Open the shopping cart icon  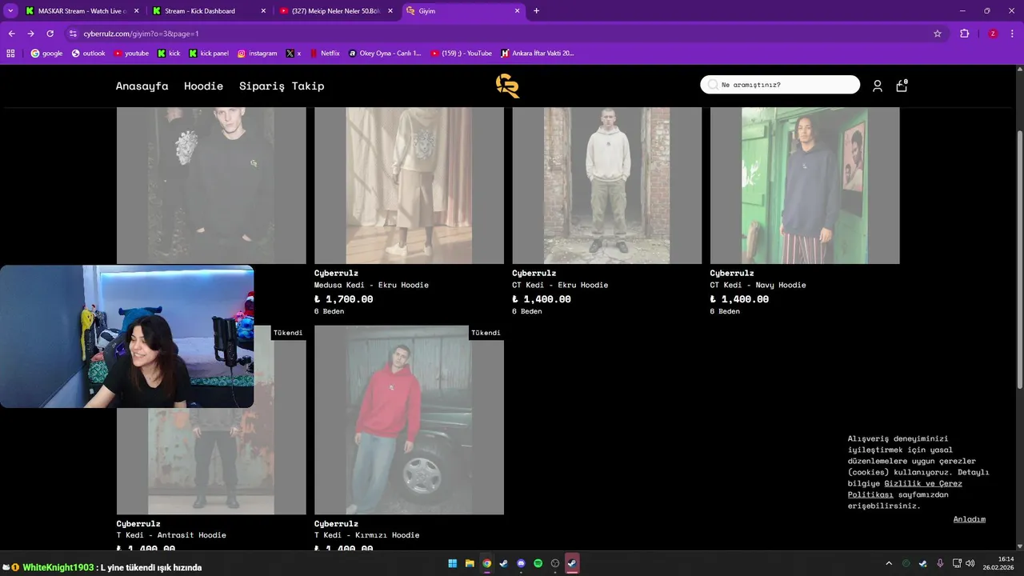point(902,86)
